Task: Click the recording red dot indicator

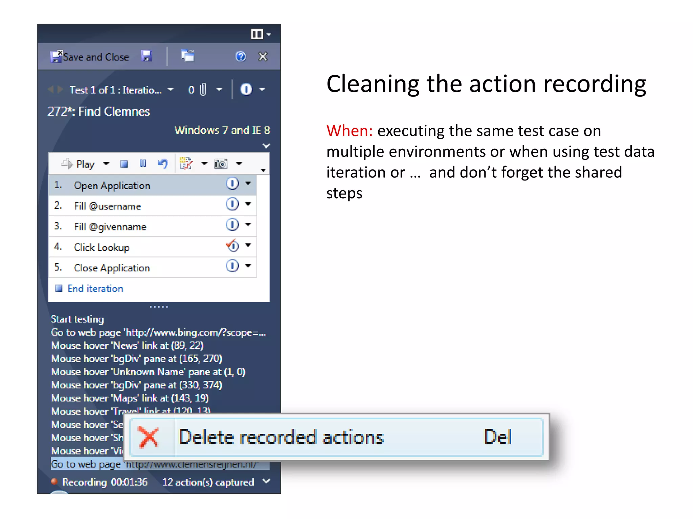Action: [x=54, y=481]
